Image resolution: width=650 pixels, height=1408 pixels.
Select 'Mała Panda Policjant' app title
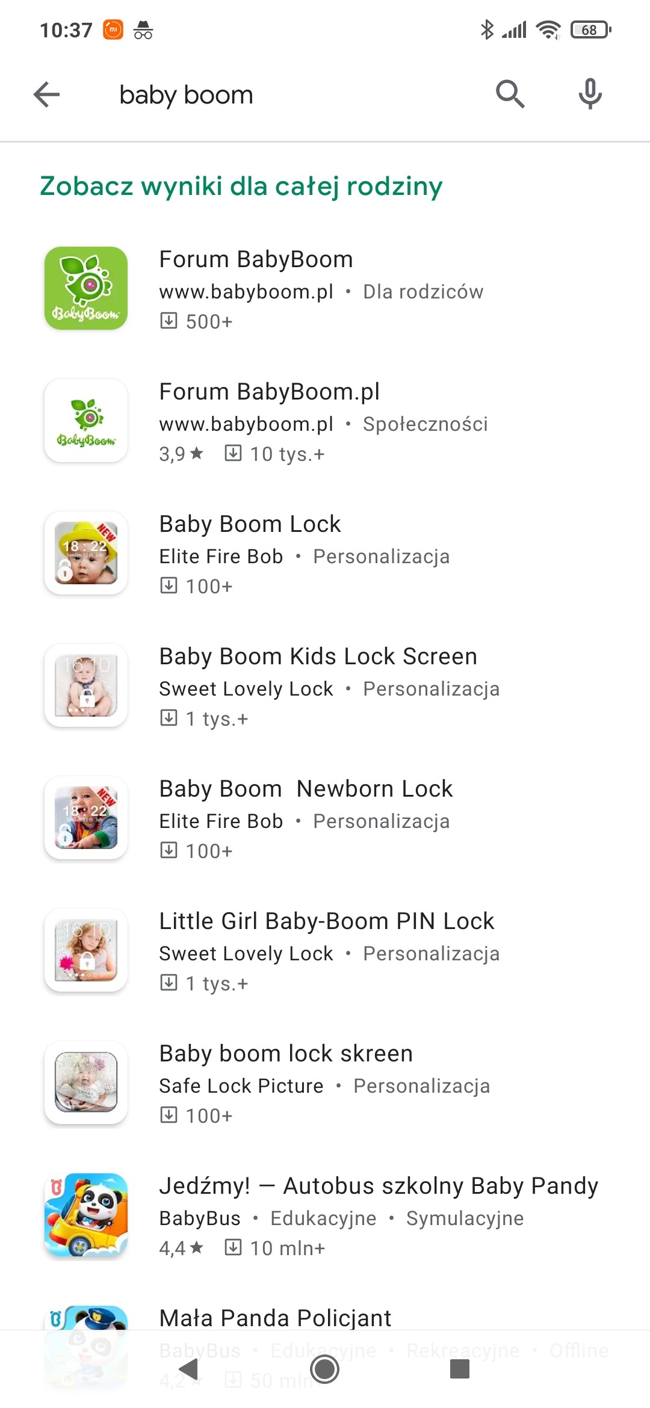tap(275, 1318)
